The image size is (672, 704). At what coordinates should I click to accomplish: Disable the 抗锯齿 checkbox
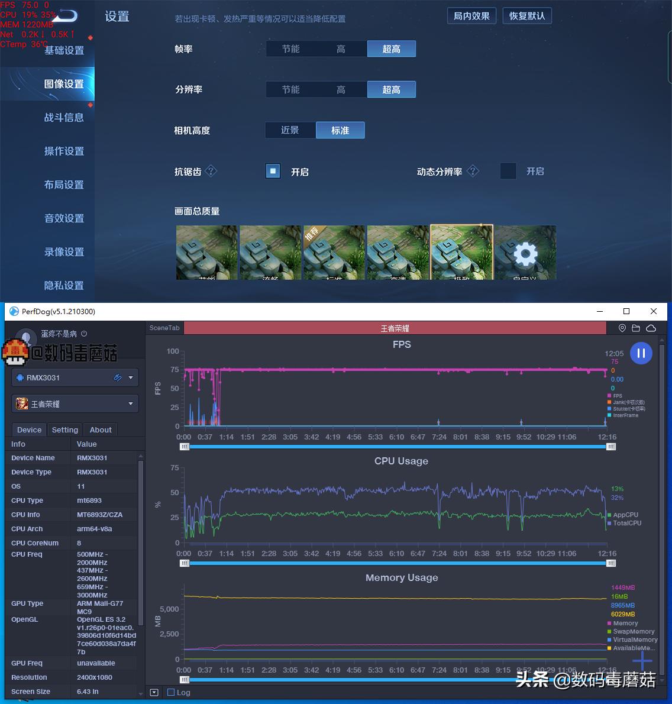272,171
